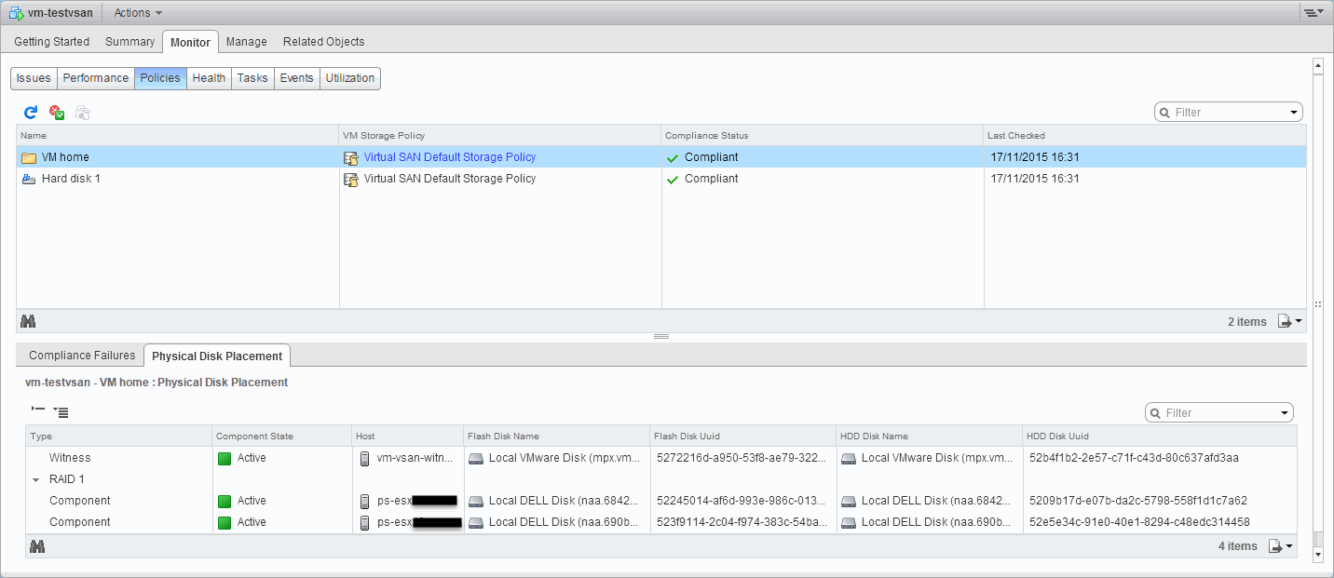Click the horizontal splitter handle between panels

click(x=661, y=337)
